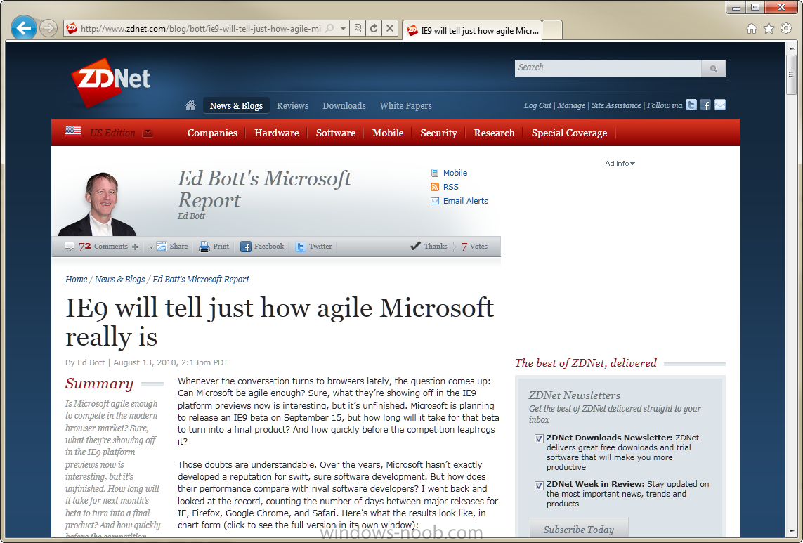
Task: Click the Log Out link
Action: pyautogui.click(x=537, y=105)
